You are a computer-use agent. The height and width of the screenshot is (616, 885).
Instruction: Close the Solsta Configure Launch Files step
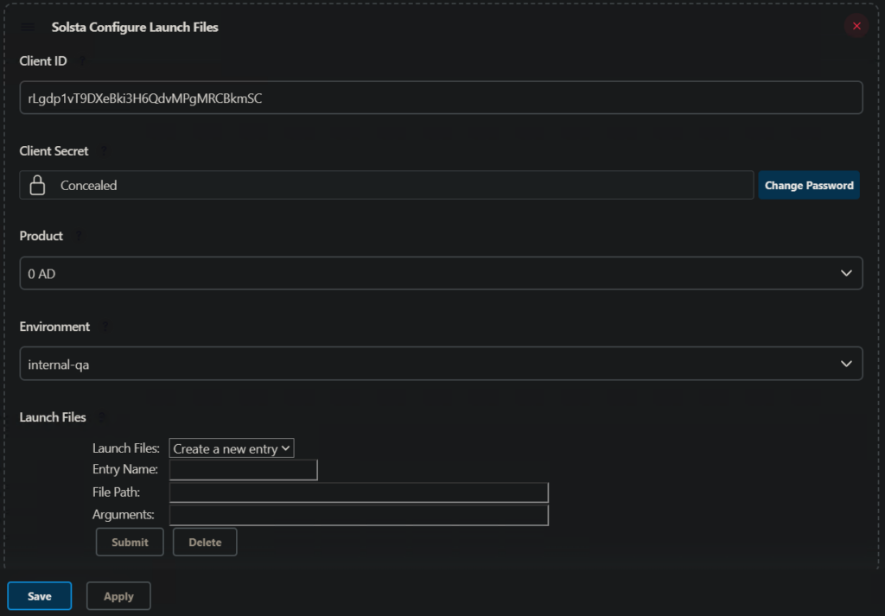click(x=856, y=26)
